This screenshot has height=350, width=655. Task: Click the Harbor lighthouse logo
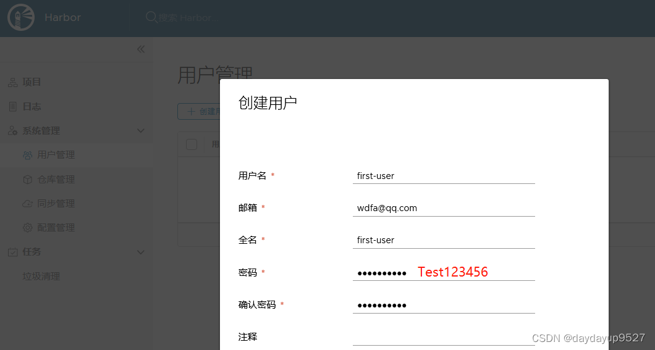click(x=21, y=17)
